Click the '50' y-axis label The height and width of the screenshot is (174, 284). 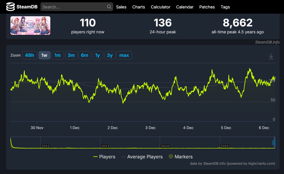(x=273, y=100)
